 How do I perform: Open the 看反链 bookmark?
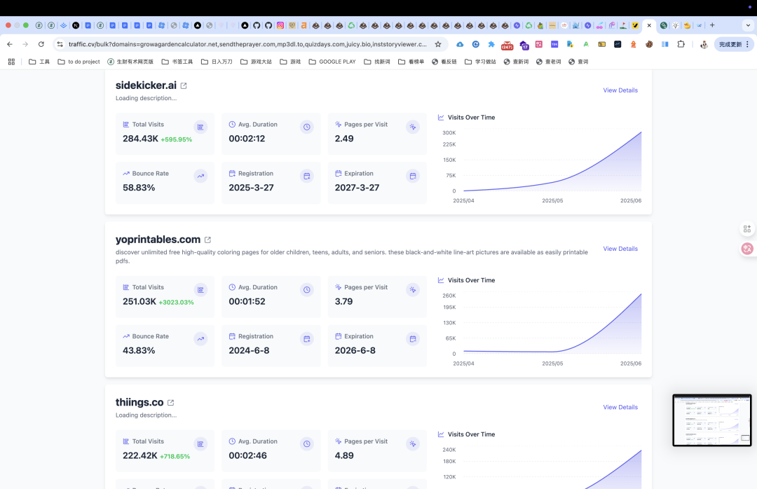coord(444,62)
